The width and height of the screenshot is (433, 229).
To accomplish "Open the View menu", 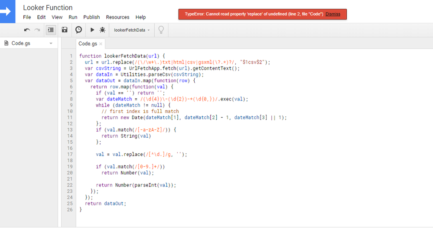I will [57, 17].
